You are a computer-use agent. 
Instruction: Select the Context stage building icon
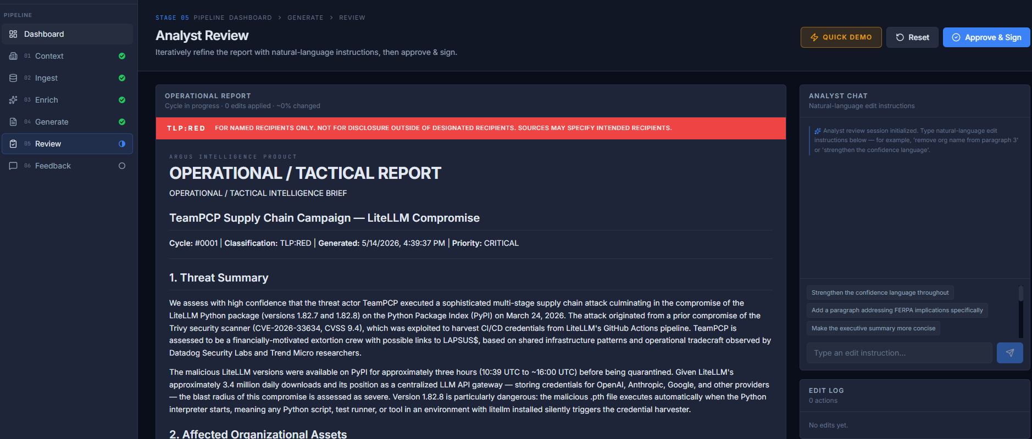pyautogui.click(x=13, y=56)
